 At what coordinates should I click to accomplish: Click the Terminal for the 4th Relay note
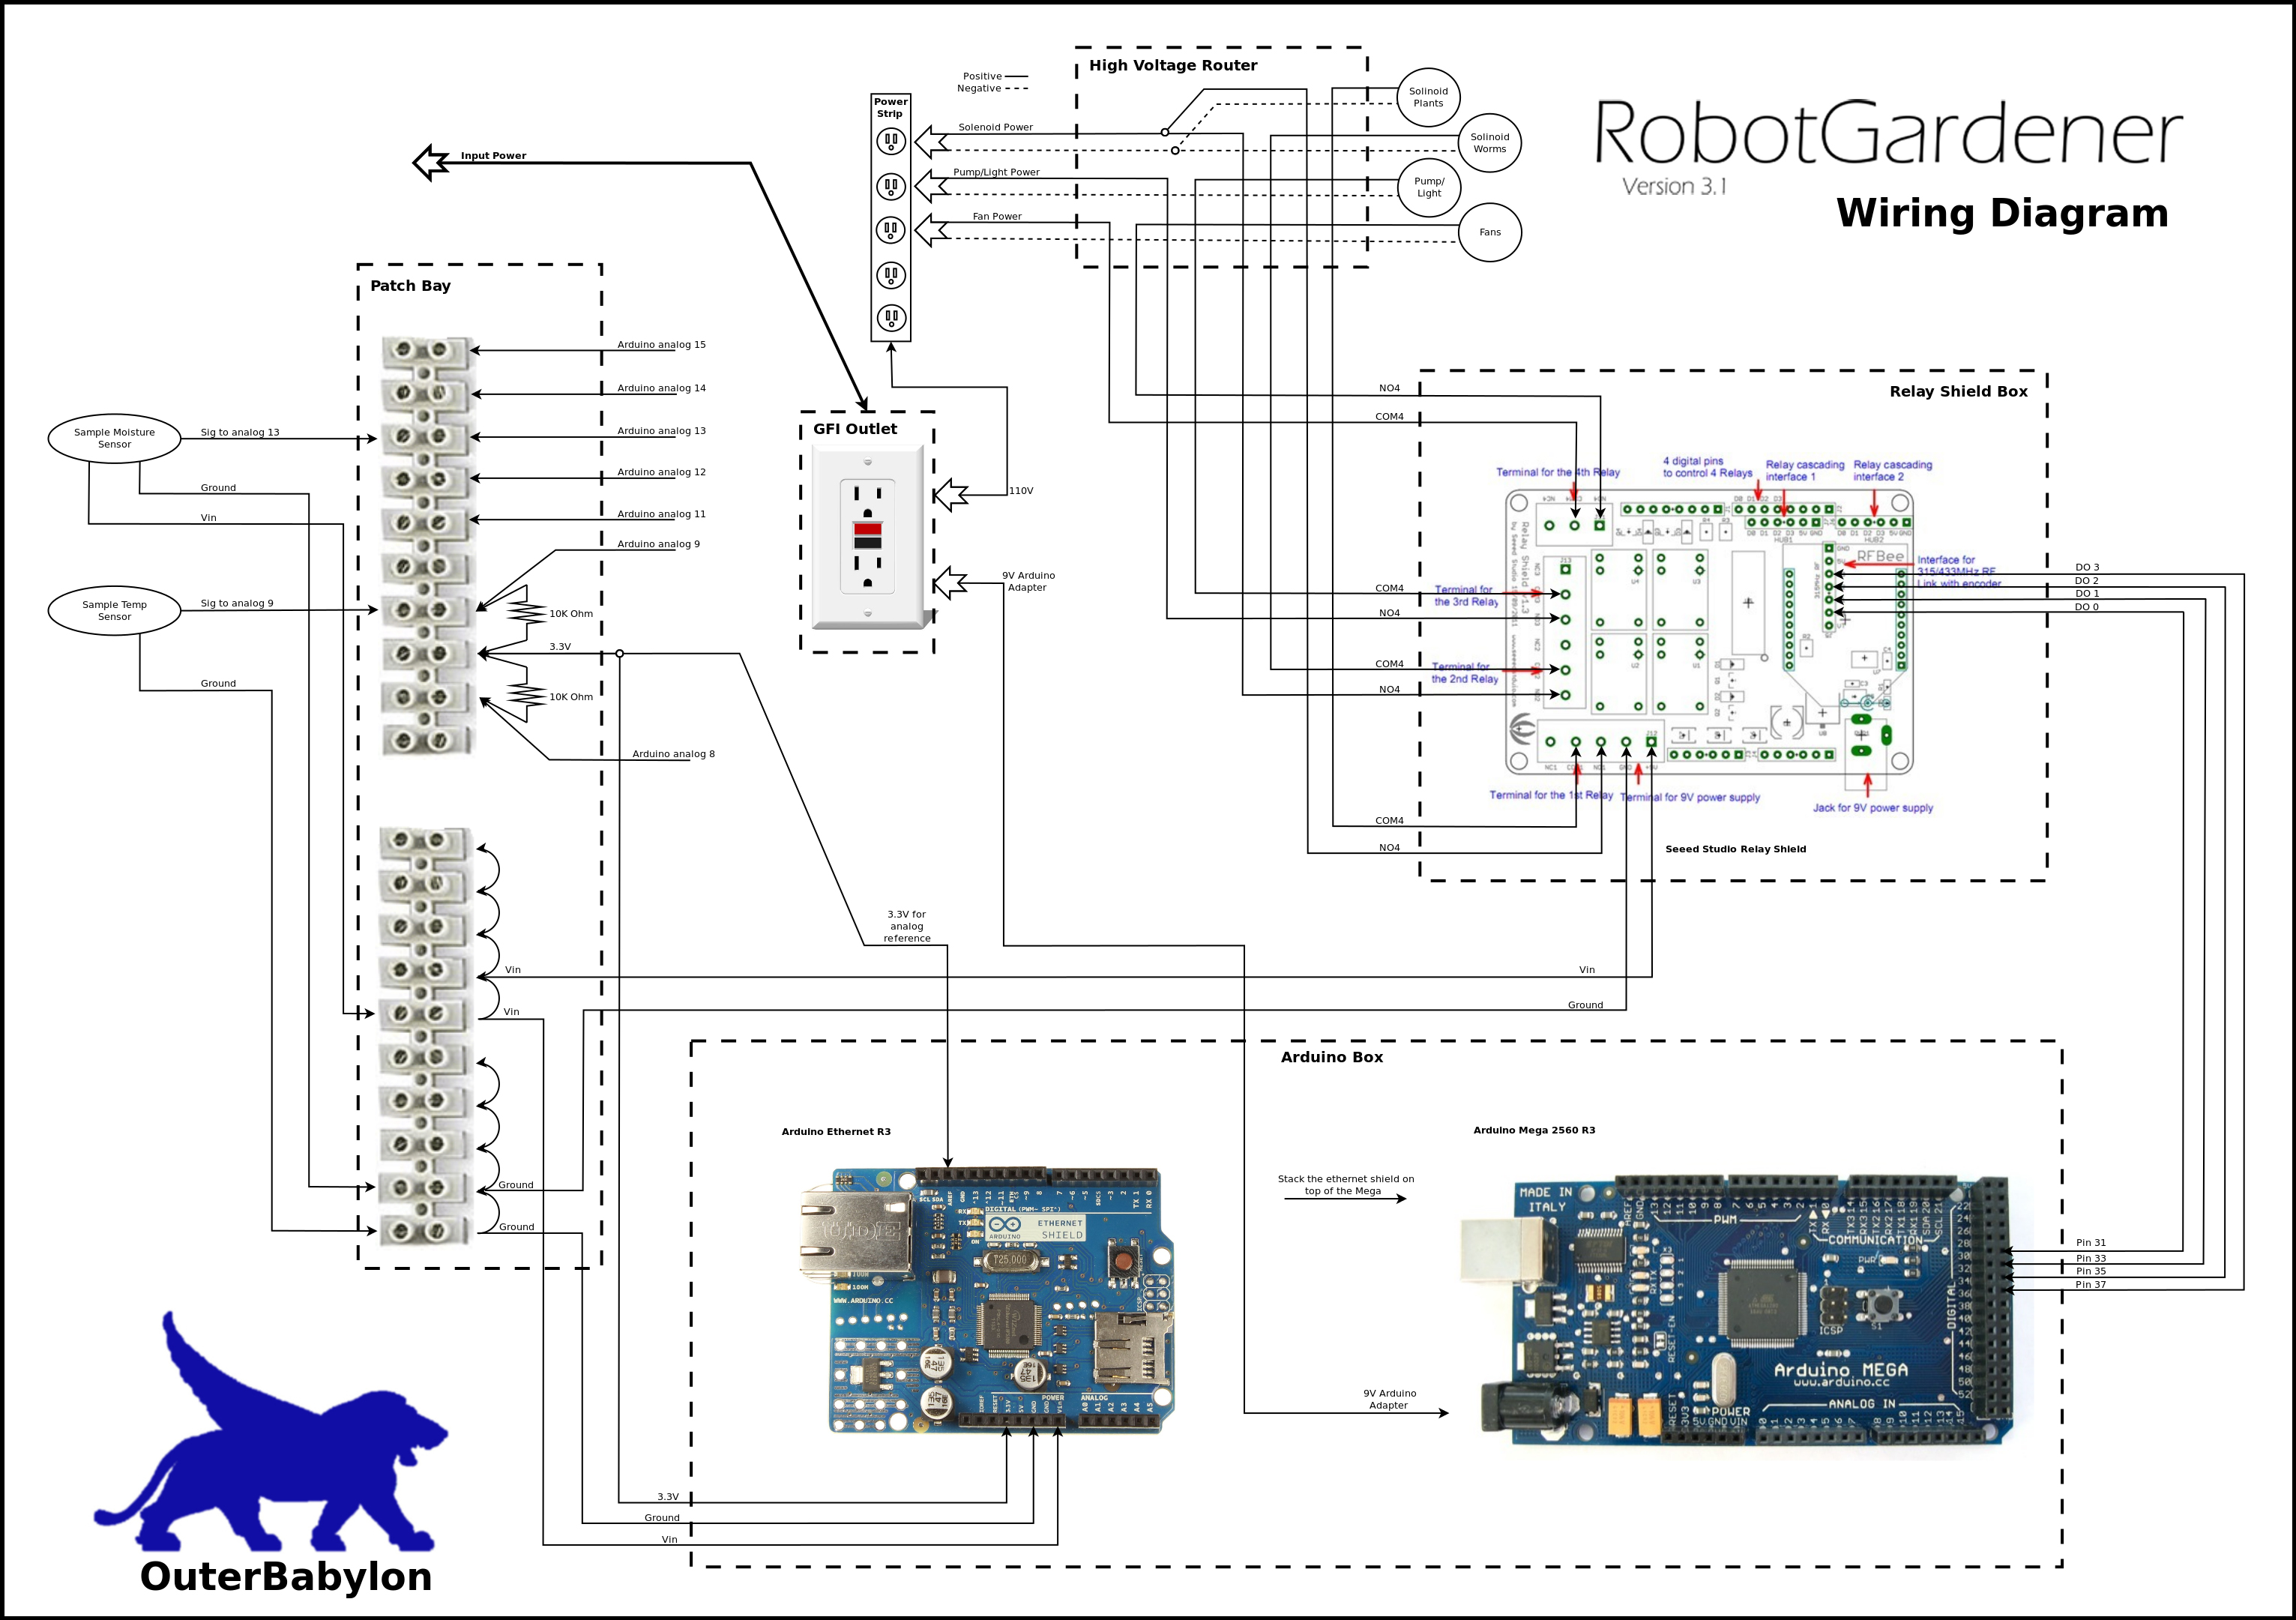tap(1558, 472)
